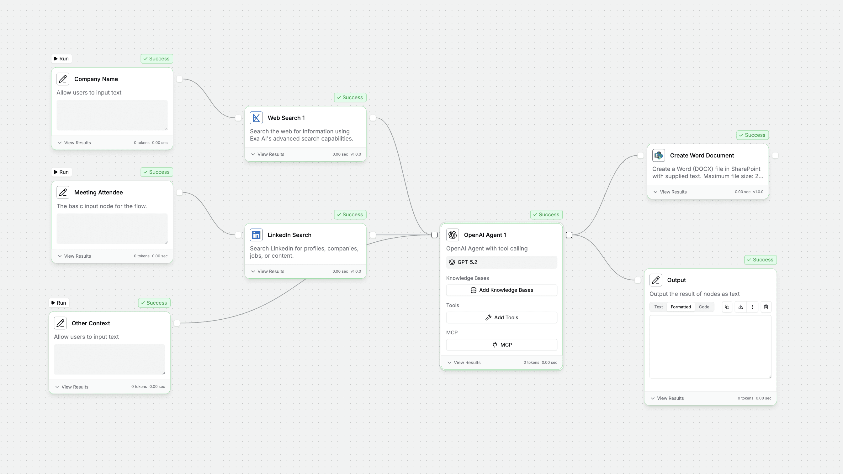
Task: Click the Add Tools button
Action: coord(501,317)
